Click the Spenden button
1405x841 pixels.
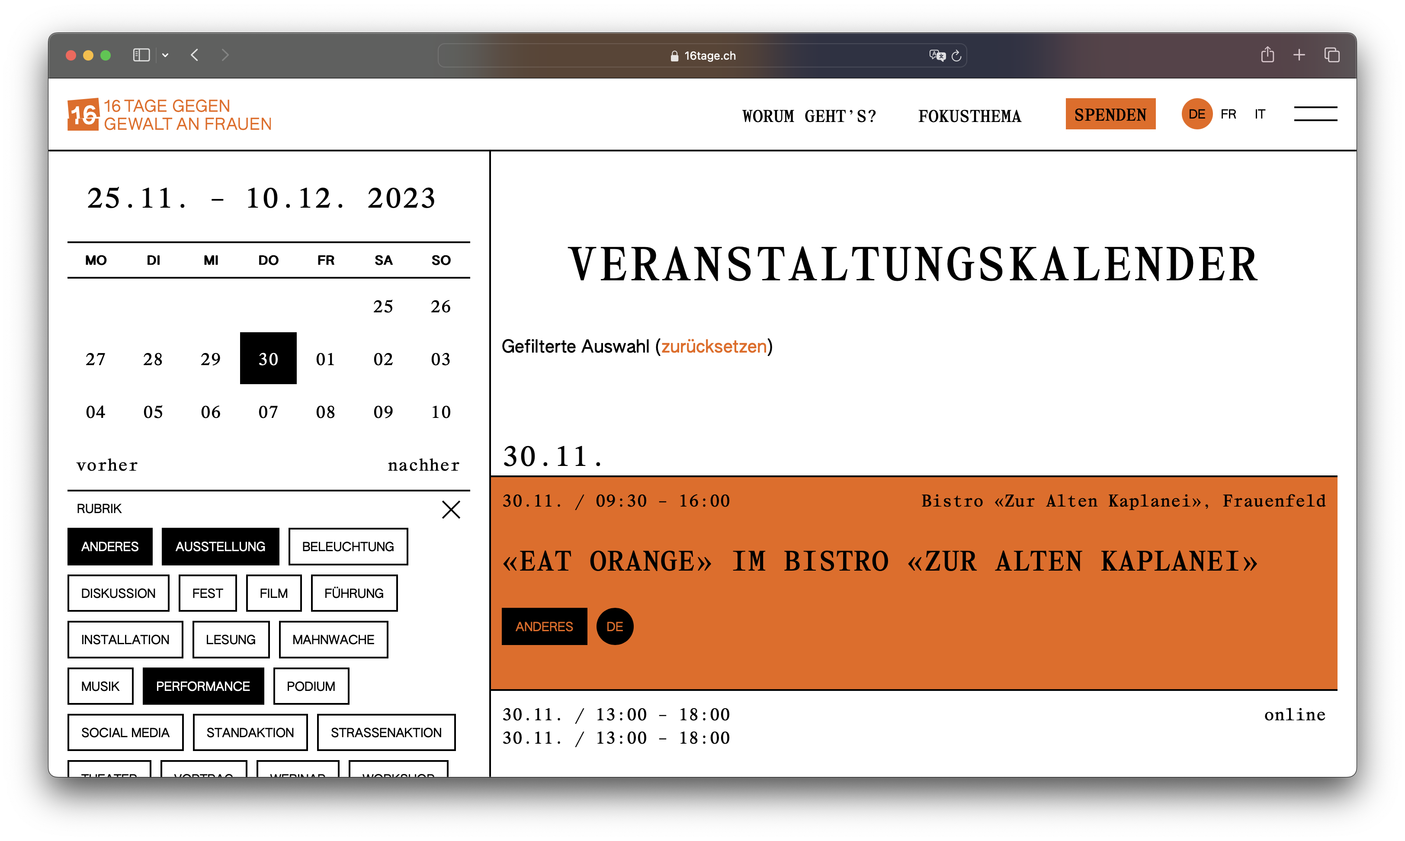click(1110, 115)
